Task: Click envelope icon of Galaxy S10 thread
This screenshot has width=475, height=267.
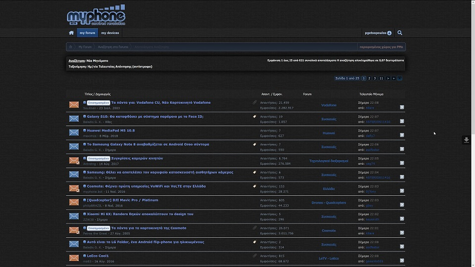Action: coord(74,119)
